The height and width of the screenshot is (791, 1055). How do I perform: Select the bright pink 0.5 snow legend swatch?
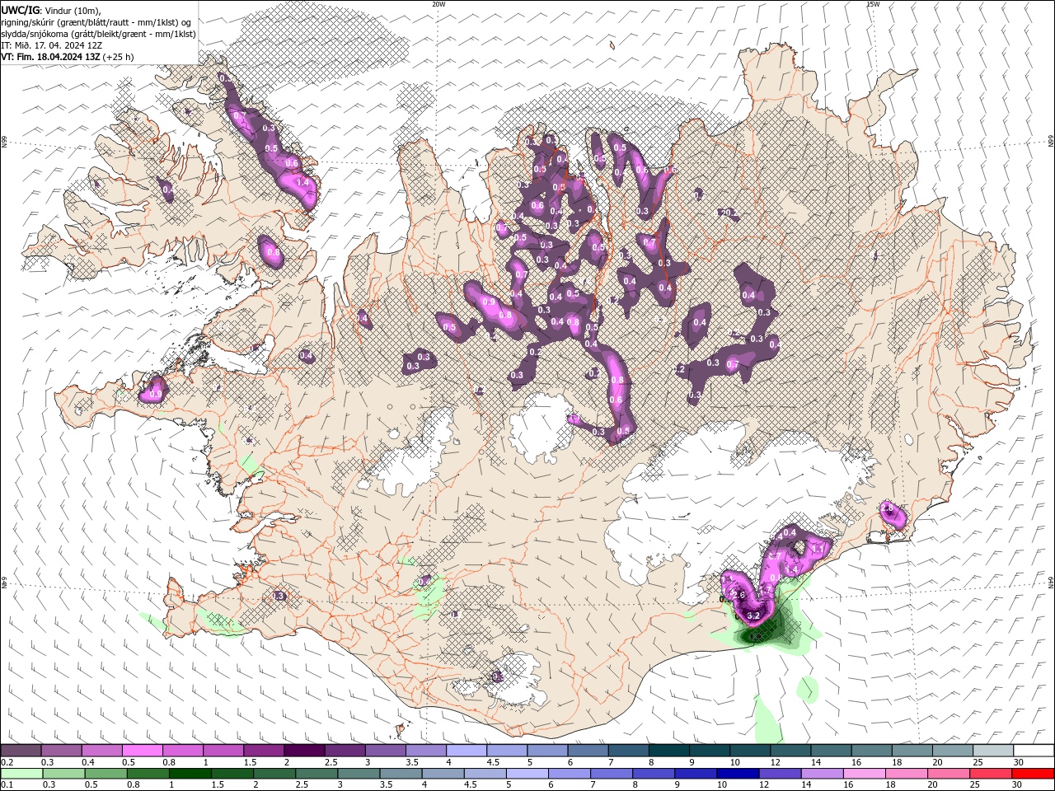pyautogui.click(x=142, y=751)
